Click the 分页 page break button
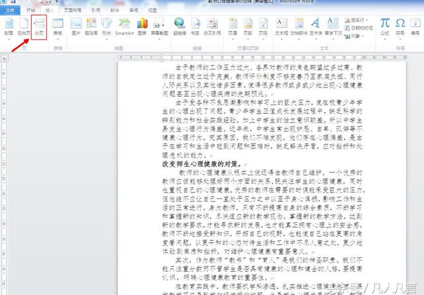 click(x=39, y=27)
